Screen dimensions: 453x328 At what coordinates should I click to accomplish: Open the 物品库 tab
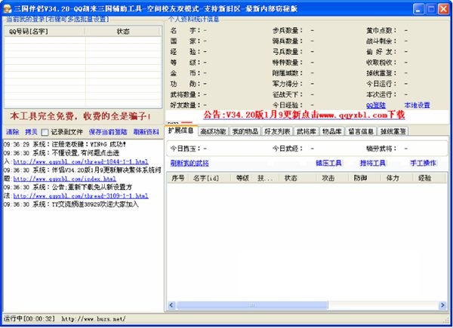tap(332, 131)
